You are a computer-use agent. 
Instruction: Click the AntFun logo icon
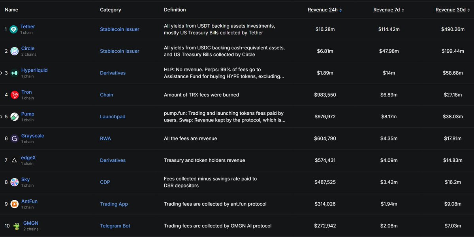click(14, 204)
